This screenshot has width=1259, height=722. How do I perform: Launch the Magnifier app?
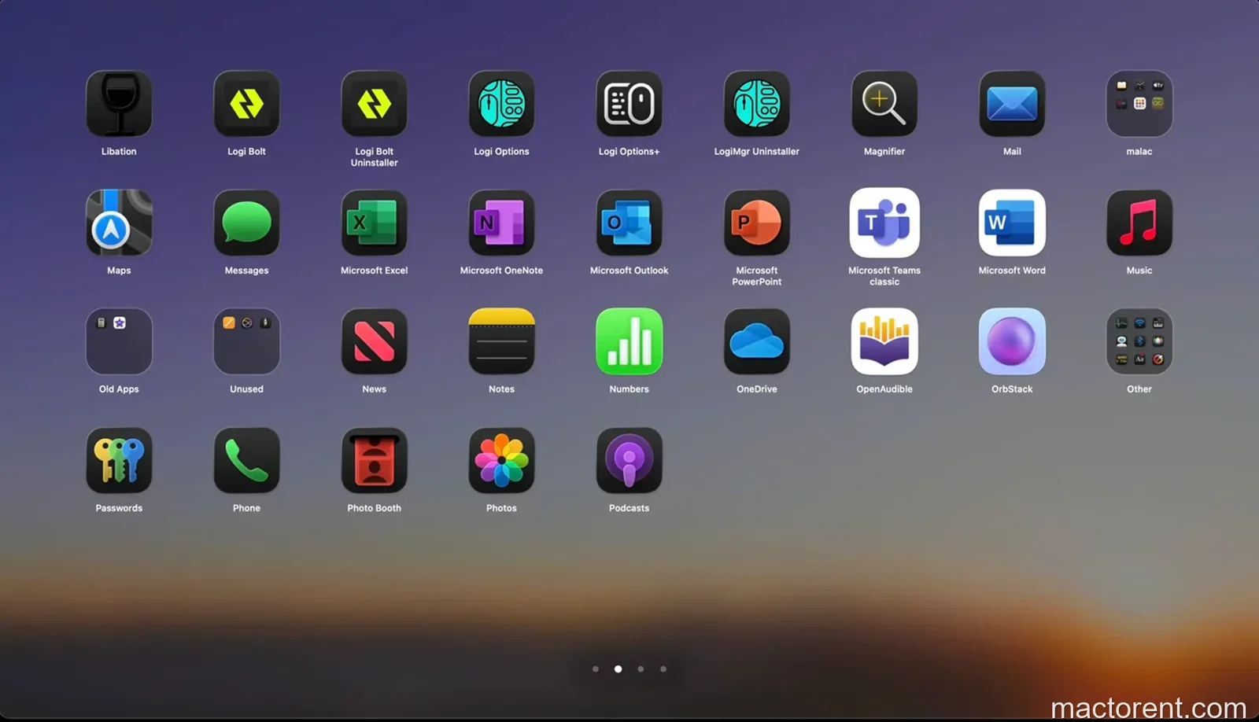point(884,104)
